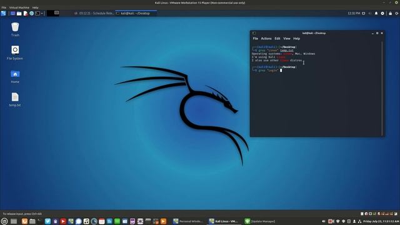Click the Kali panel clock
This screenshot has width=400, height=225.
click(354, 13)
